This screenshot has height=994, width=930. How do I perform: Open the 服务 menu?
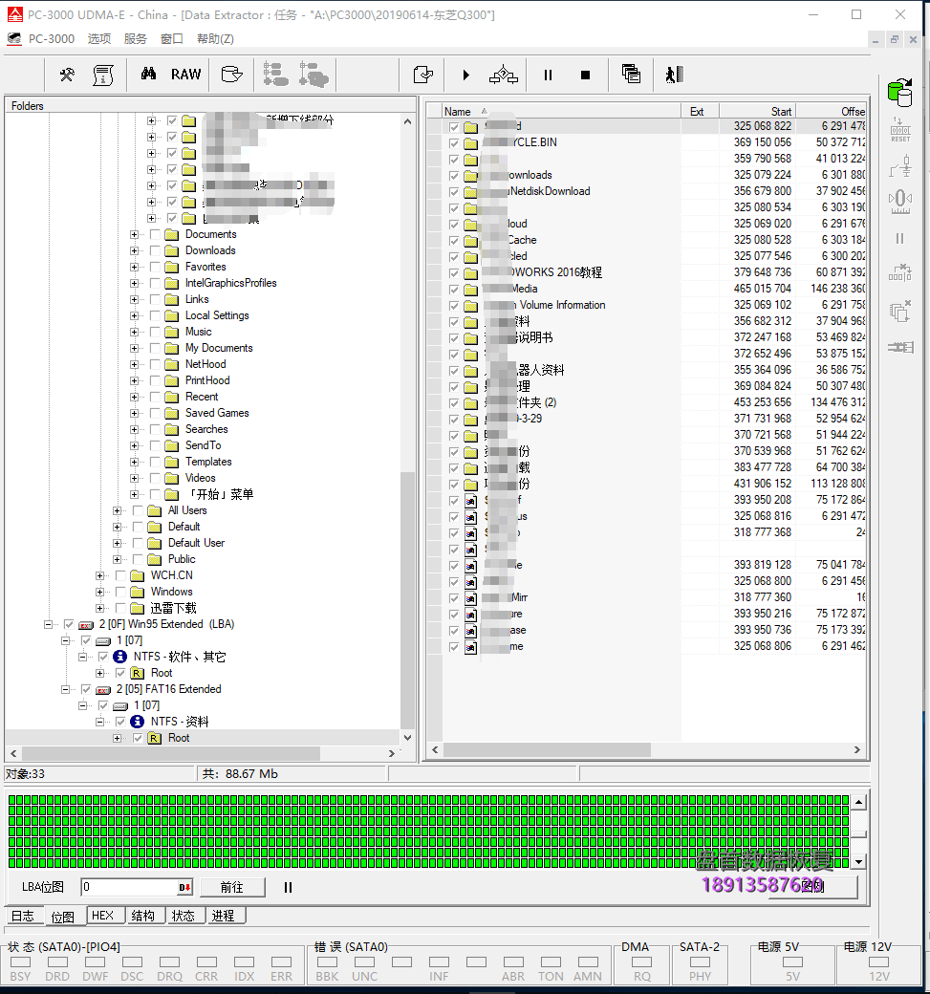click(135, 38)
